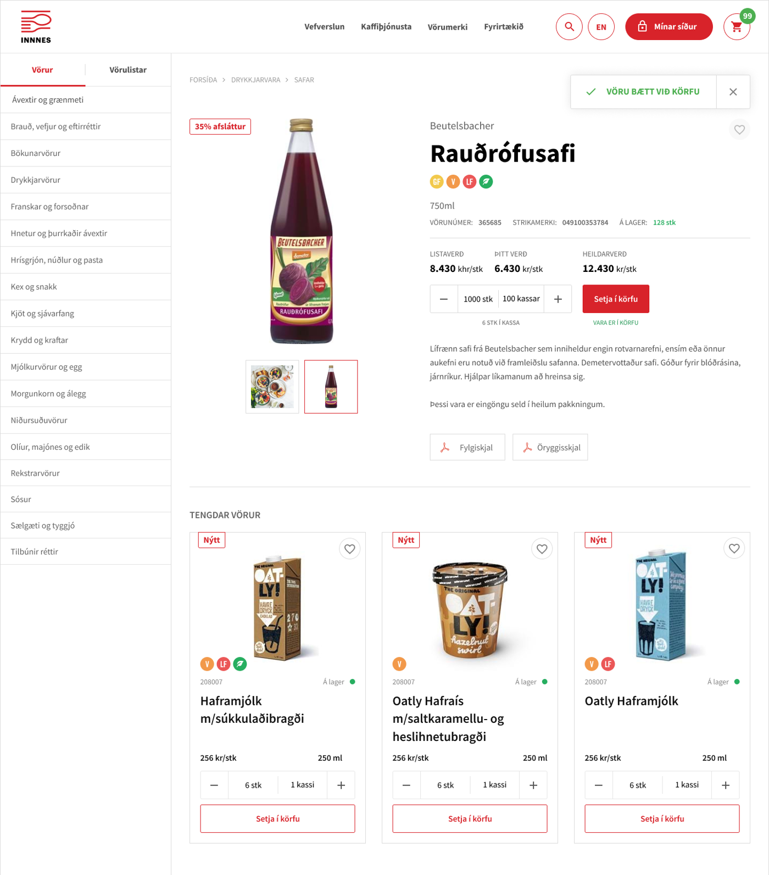Dismiss the 'Vöru bætt við körfu' notification
The image size is (769, 875).
click(x=733, y=92)
